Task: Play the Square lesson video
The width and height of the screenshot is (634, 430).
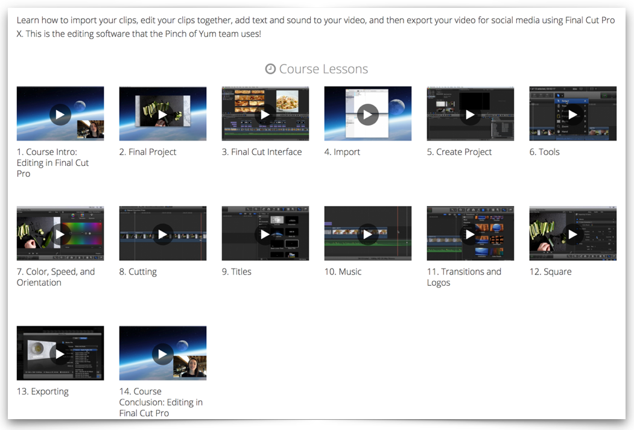Action: [x=573, y=234]
